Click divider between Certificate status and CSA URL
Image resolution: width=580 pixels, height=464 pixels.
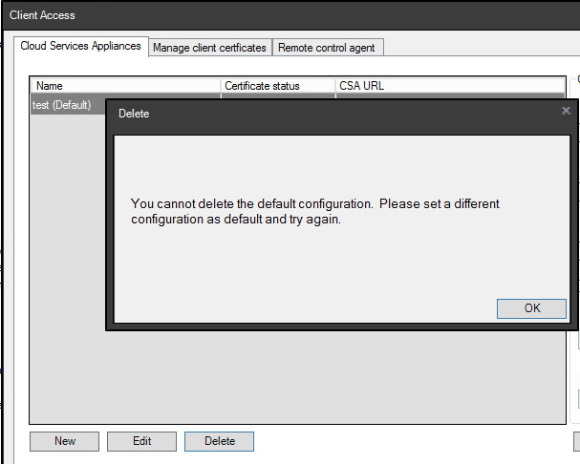tap(335, 86)
